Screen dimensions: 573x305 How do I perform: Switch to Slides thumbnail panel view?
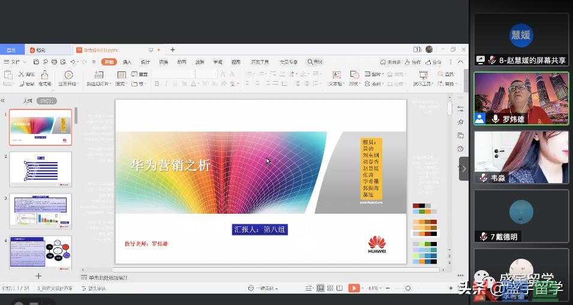46,101
